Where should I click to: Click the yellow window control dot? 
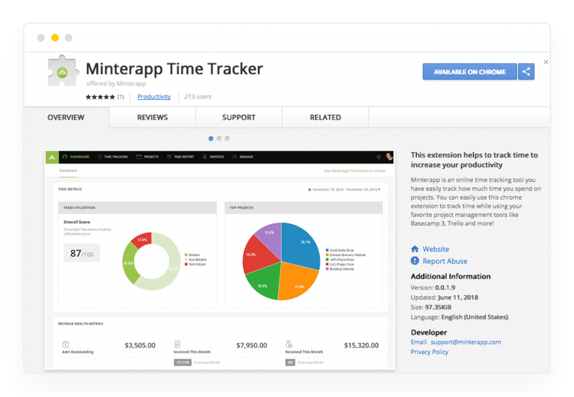tap(55, 38)
